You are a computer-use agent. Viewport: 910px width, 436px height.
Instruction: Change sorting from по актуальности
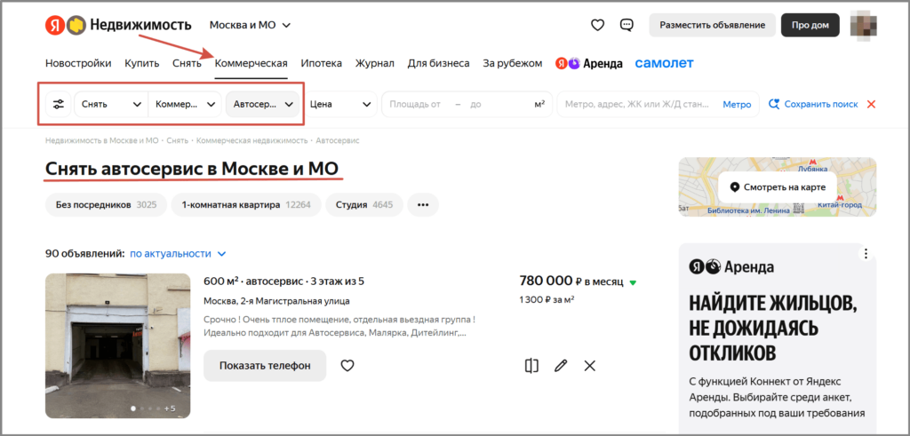point(178,253)
